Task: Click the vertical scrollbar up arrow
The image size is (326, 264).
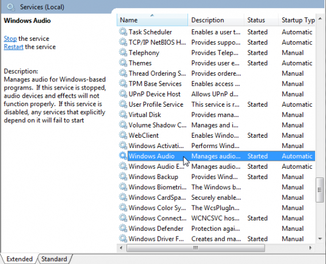Action: coord(320,19)
